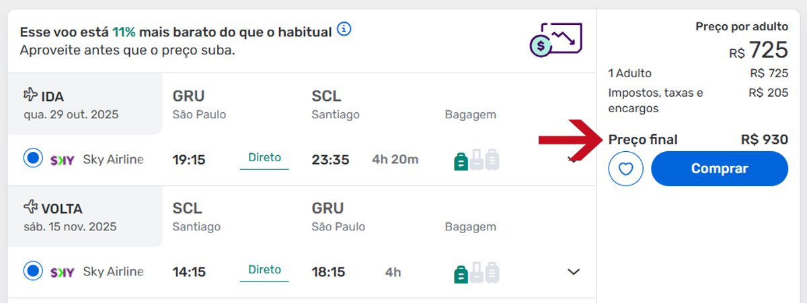Image resolution: width=807 pixels, height=303 pixels.
Task: Click the Sky Airline logo on return flight
Action: [x=63, y=272]
